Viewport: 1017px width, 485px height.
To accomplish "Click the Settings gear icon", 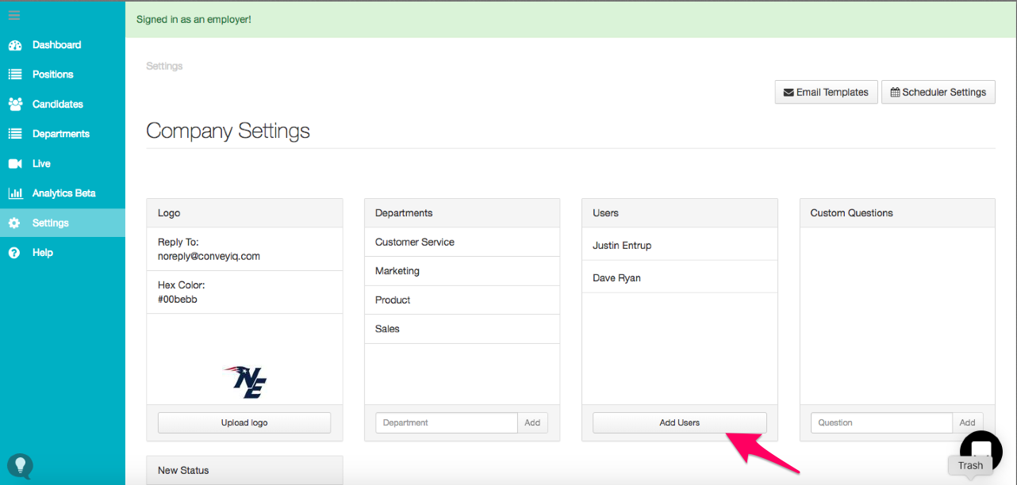I will (x=15, y=223).
